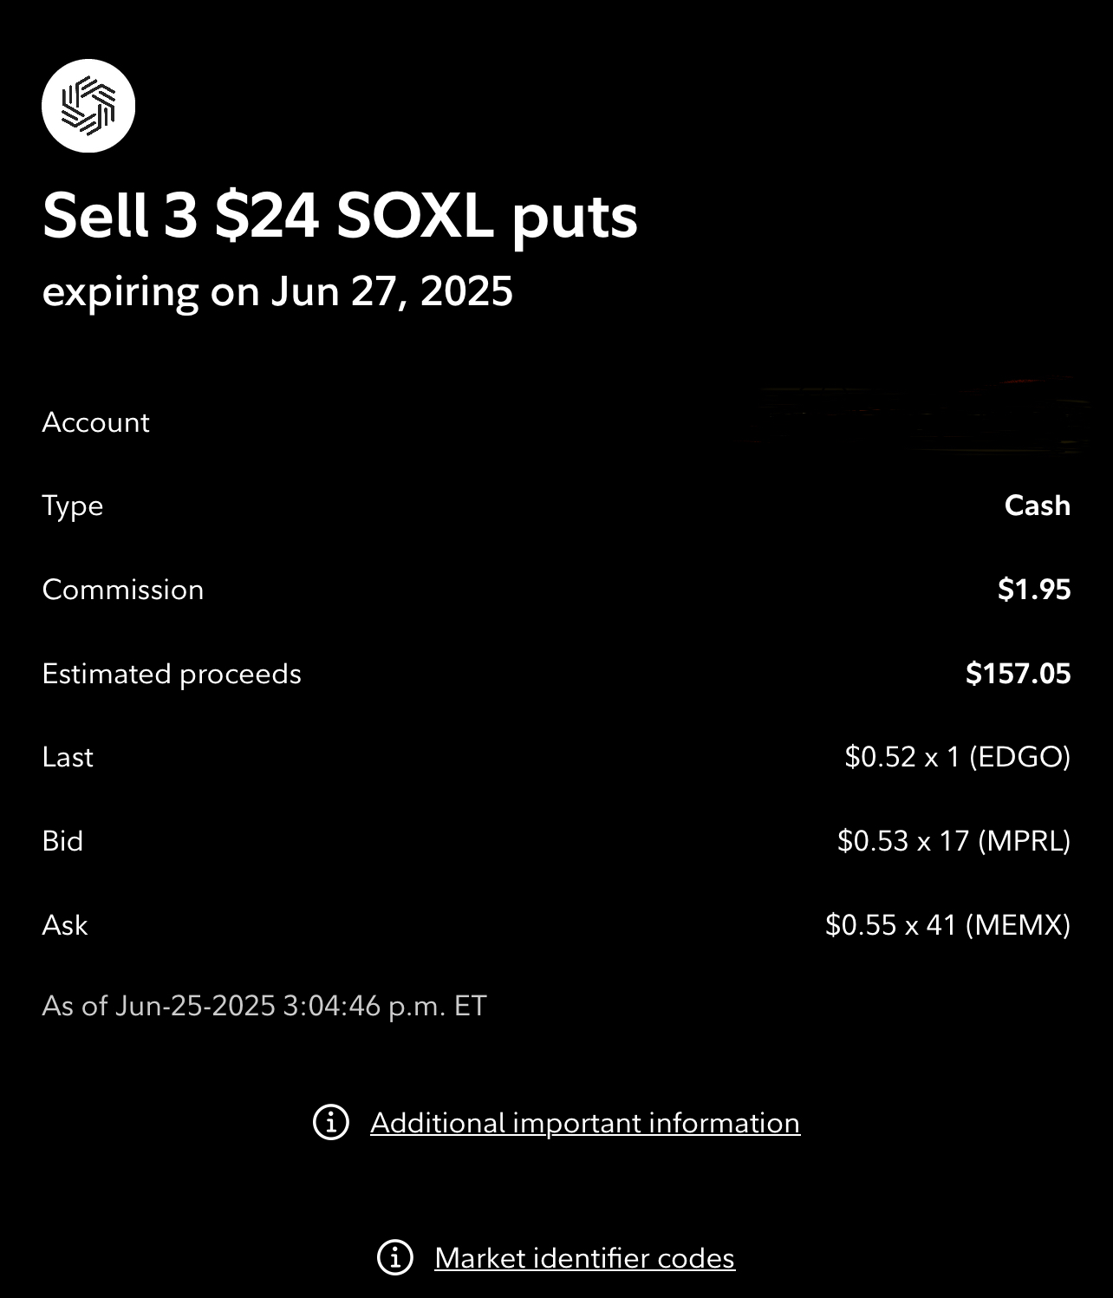Click the Cash account type value

coord(1038,506)
